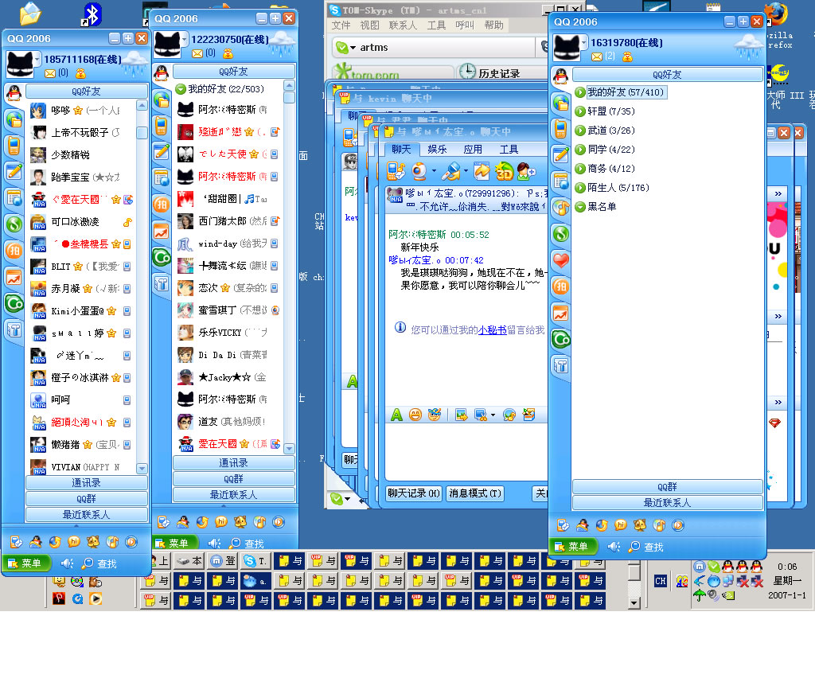The height and width of the screenshot is (682, 815).
Task: Open the webcam dropdown arrow in chat toolbar
Action: (434, 171)
